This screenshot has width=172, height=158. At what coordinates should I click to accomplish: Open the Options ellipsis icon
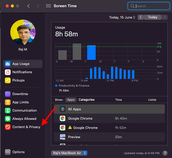coord(8,152)
